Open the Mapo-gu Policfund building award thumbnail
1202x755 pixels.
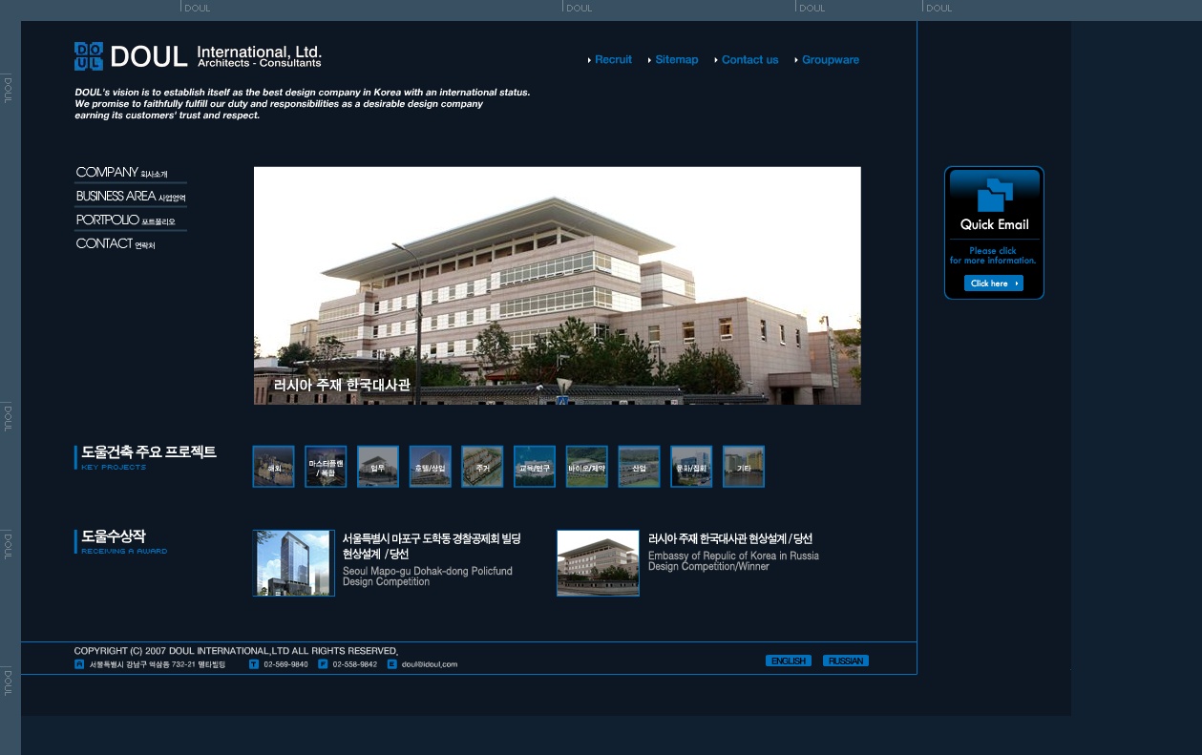point(294,563)
